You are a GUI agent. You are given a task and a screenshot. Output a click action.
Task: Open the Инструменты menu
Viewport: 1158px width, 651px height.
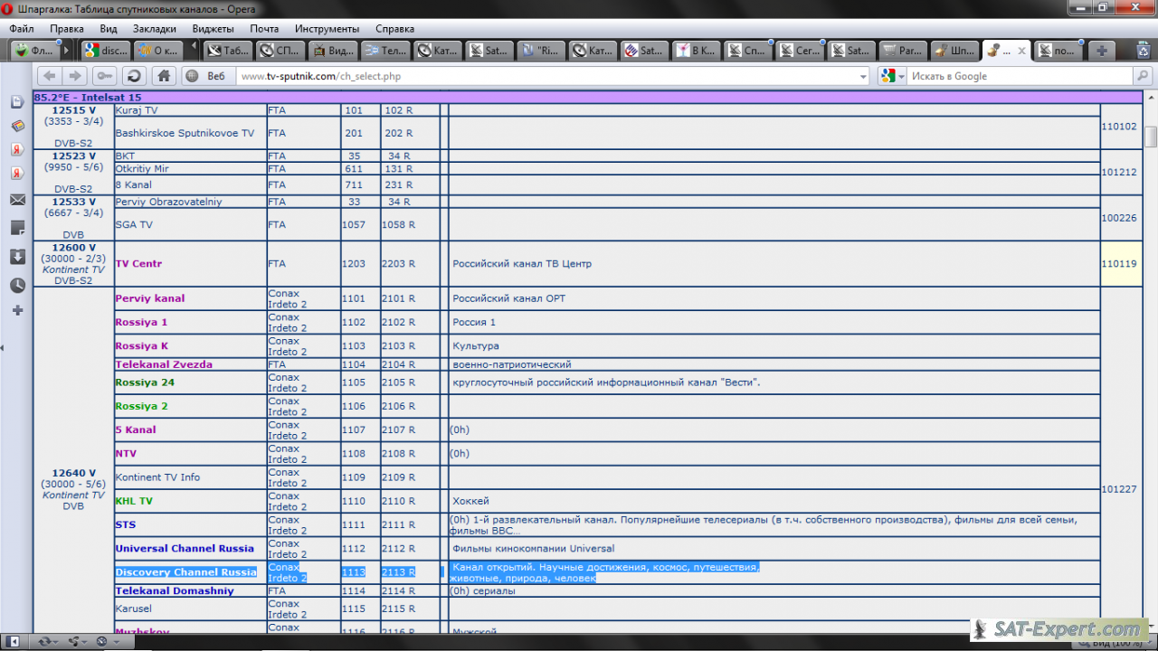[x=327, y=29]
